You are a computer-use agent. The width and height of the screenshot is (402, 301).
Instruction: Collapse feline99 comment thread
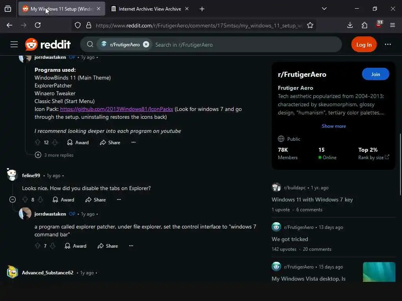click(12, 199)
